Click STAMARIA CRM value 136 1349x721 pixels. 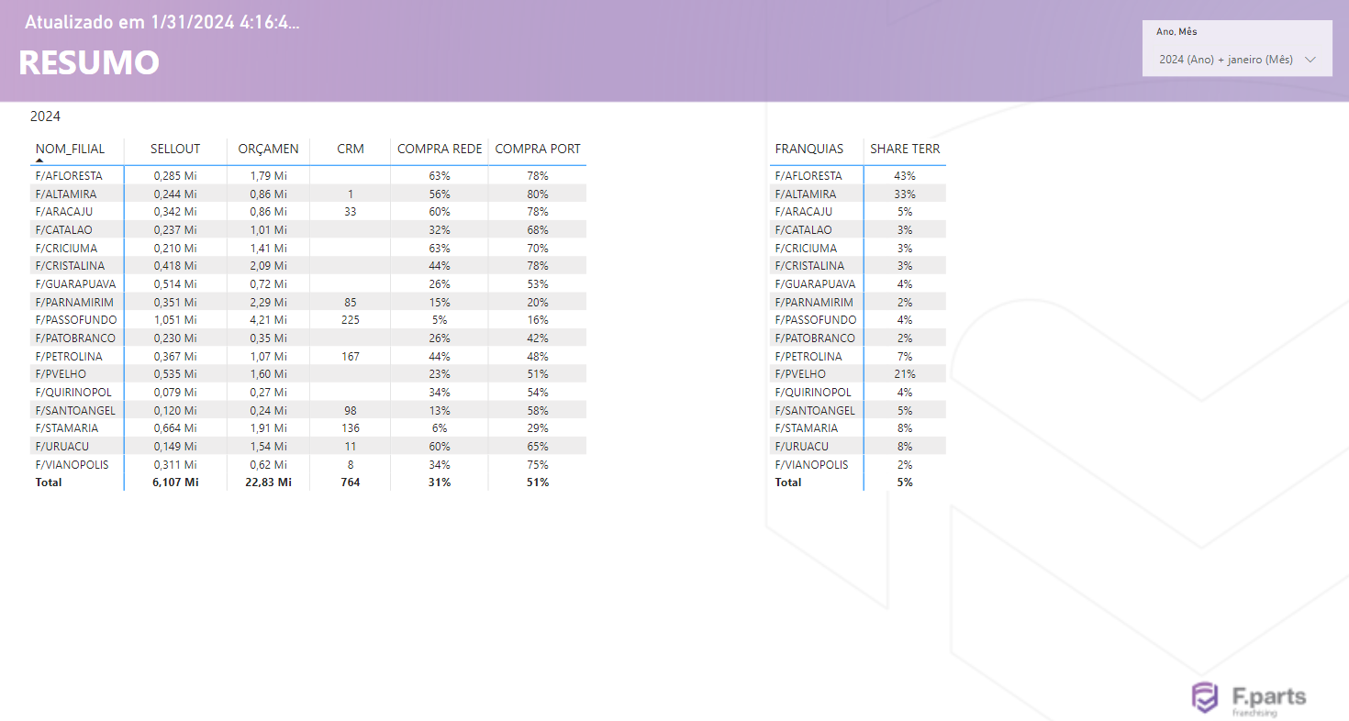351,427
